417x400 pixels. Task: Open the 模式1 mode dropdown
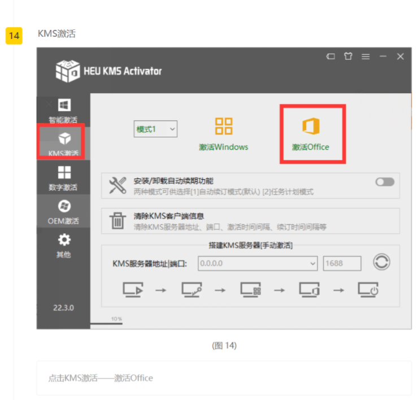tap(155, 129)
